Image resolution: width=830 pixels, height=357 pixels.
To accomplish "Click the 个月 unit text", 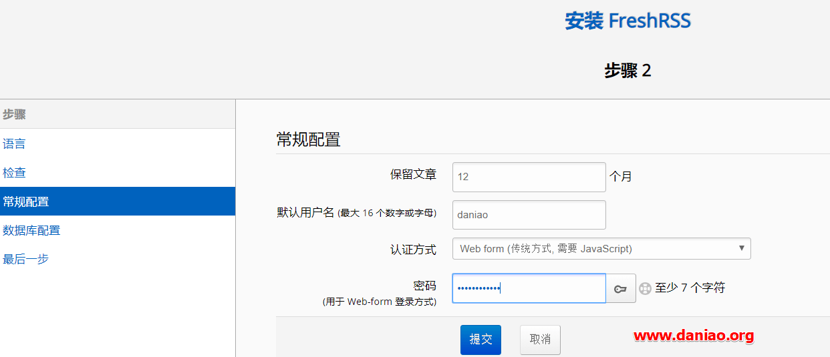I will point(621,177).
